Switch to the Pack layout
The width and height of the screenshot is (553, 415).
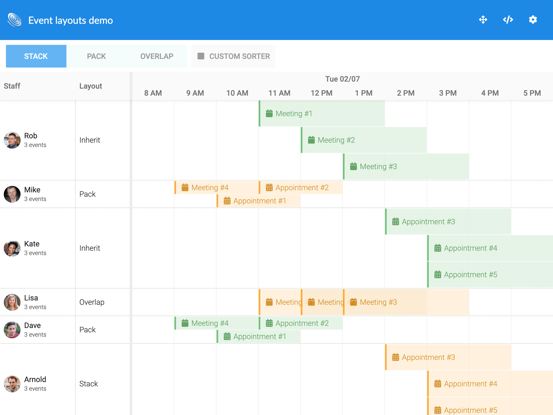(x=96, y=56)
